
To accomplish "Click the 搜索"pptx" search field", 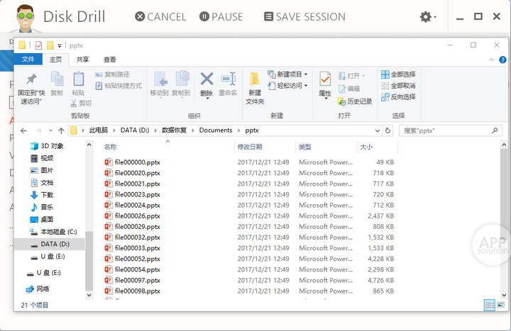I will coord(451,131).
